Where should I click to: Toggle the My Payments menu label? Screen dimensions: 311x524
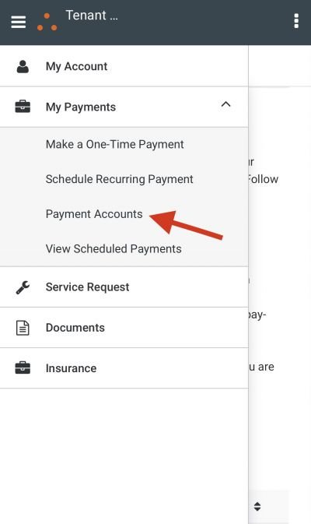point(81,107)
